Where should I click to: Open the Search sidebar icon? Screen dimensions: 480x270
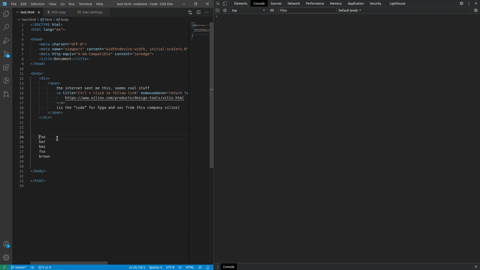(6, 27)
